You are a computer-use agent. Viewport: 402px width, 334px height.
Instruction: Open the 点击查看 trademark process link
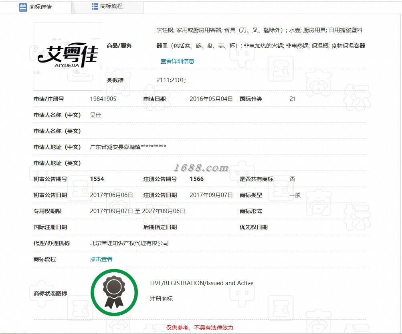101,259
